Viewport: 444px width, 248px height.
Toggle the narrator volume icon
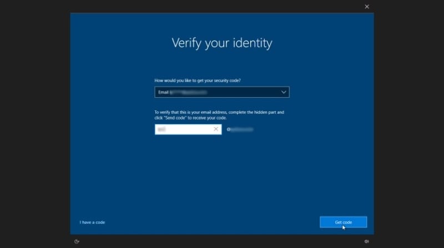(x=367, y=241)
